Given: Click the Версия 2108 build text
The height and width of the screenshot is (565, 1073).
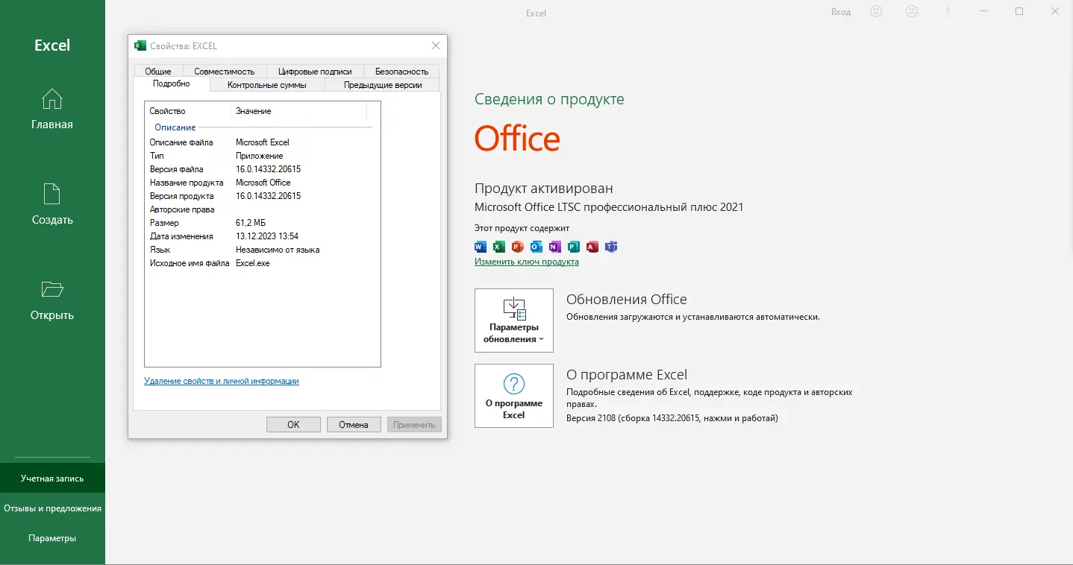Looking at the screenshot, I should 672,418.
